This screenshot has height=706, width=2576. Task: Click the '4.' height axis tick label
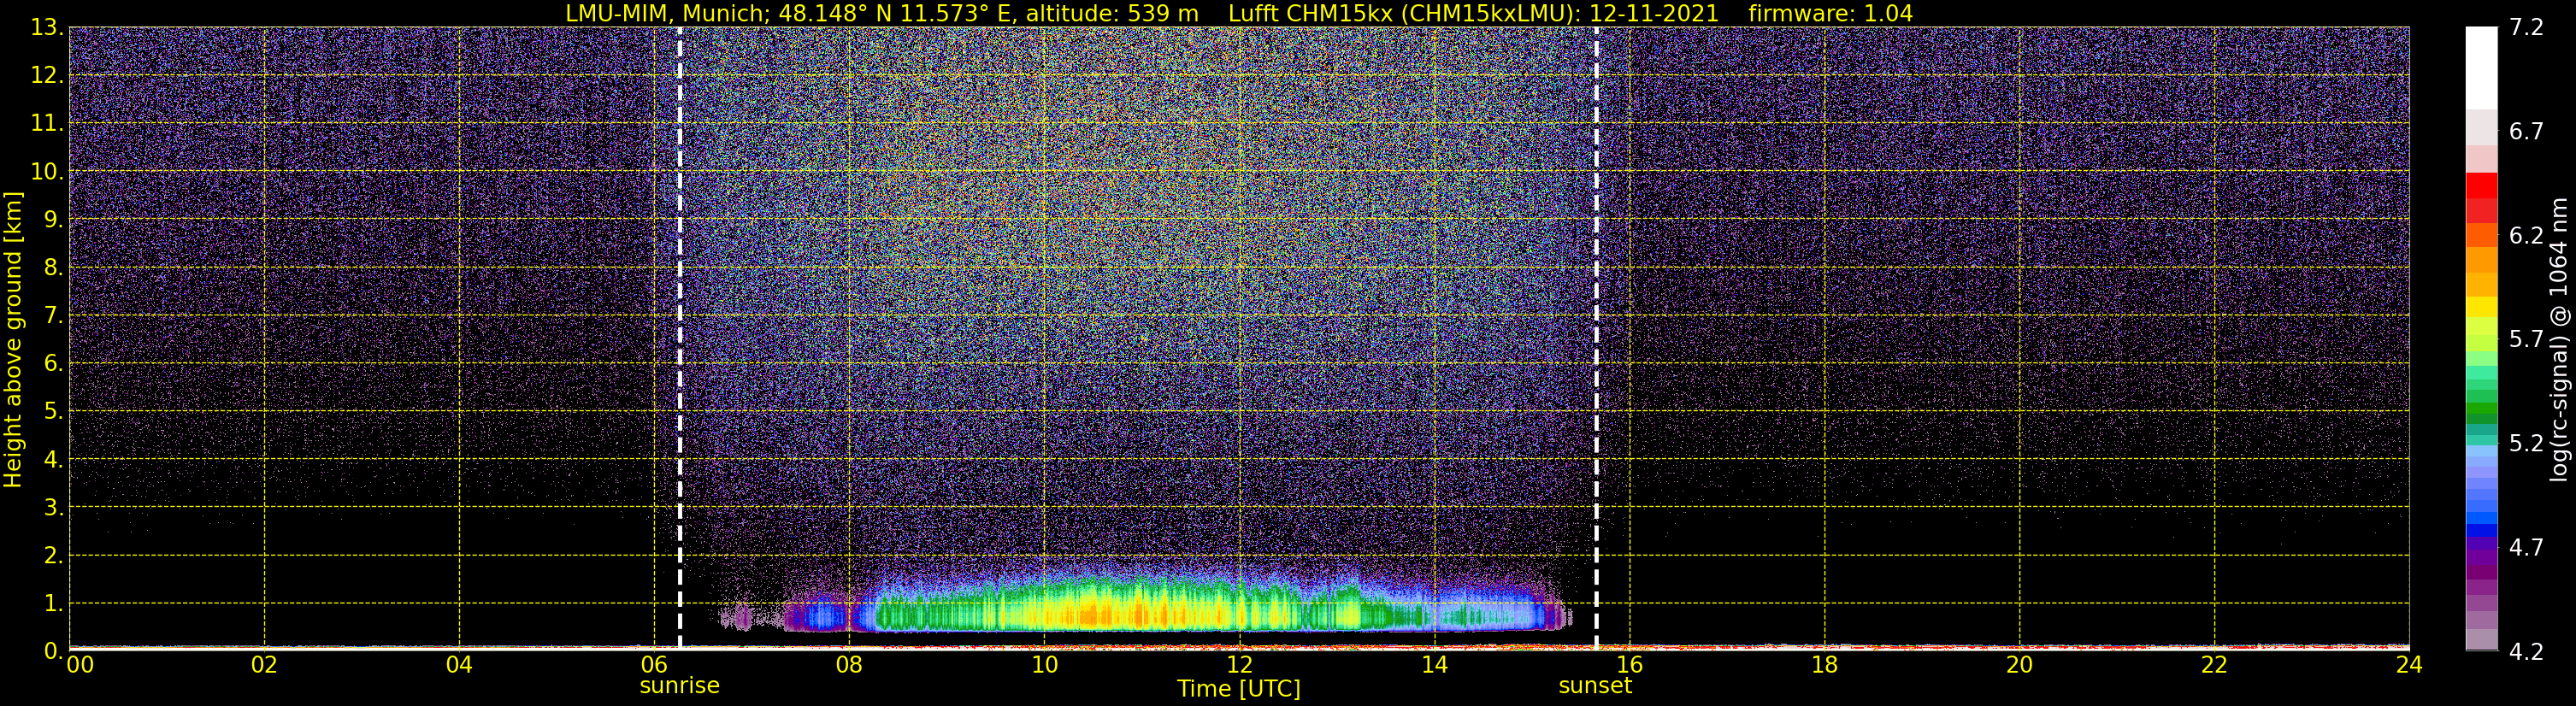point(54,459)
